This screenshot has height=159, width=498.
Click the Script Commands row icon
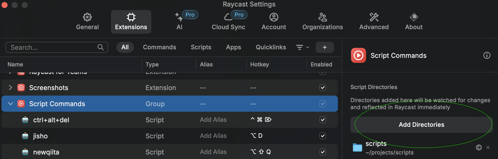[x=21, y=104]
